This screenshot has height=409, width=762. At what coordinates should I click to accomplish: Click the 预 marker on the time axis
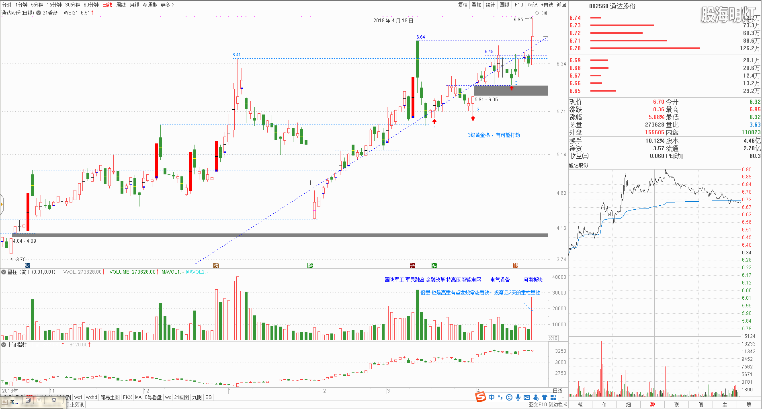(515, 265)
